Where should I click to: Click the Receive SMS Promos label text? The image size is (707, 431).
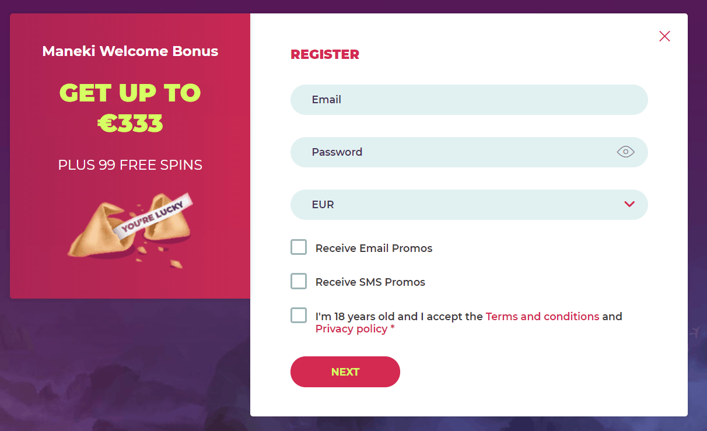pyautogui.click(x=370, y=282)
